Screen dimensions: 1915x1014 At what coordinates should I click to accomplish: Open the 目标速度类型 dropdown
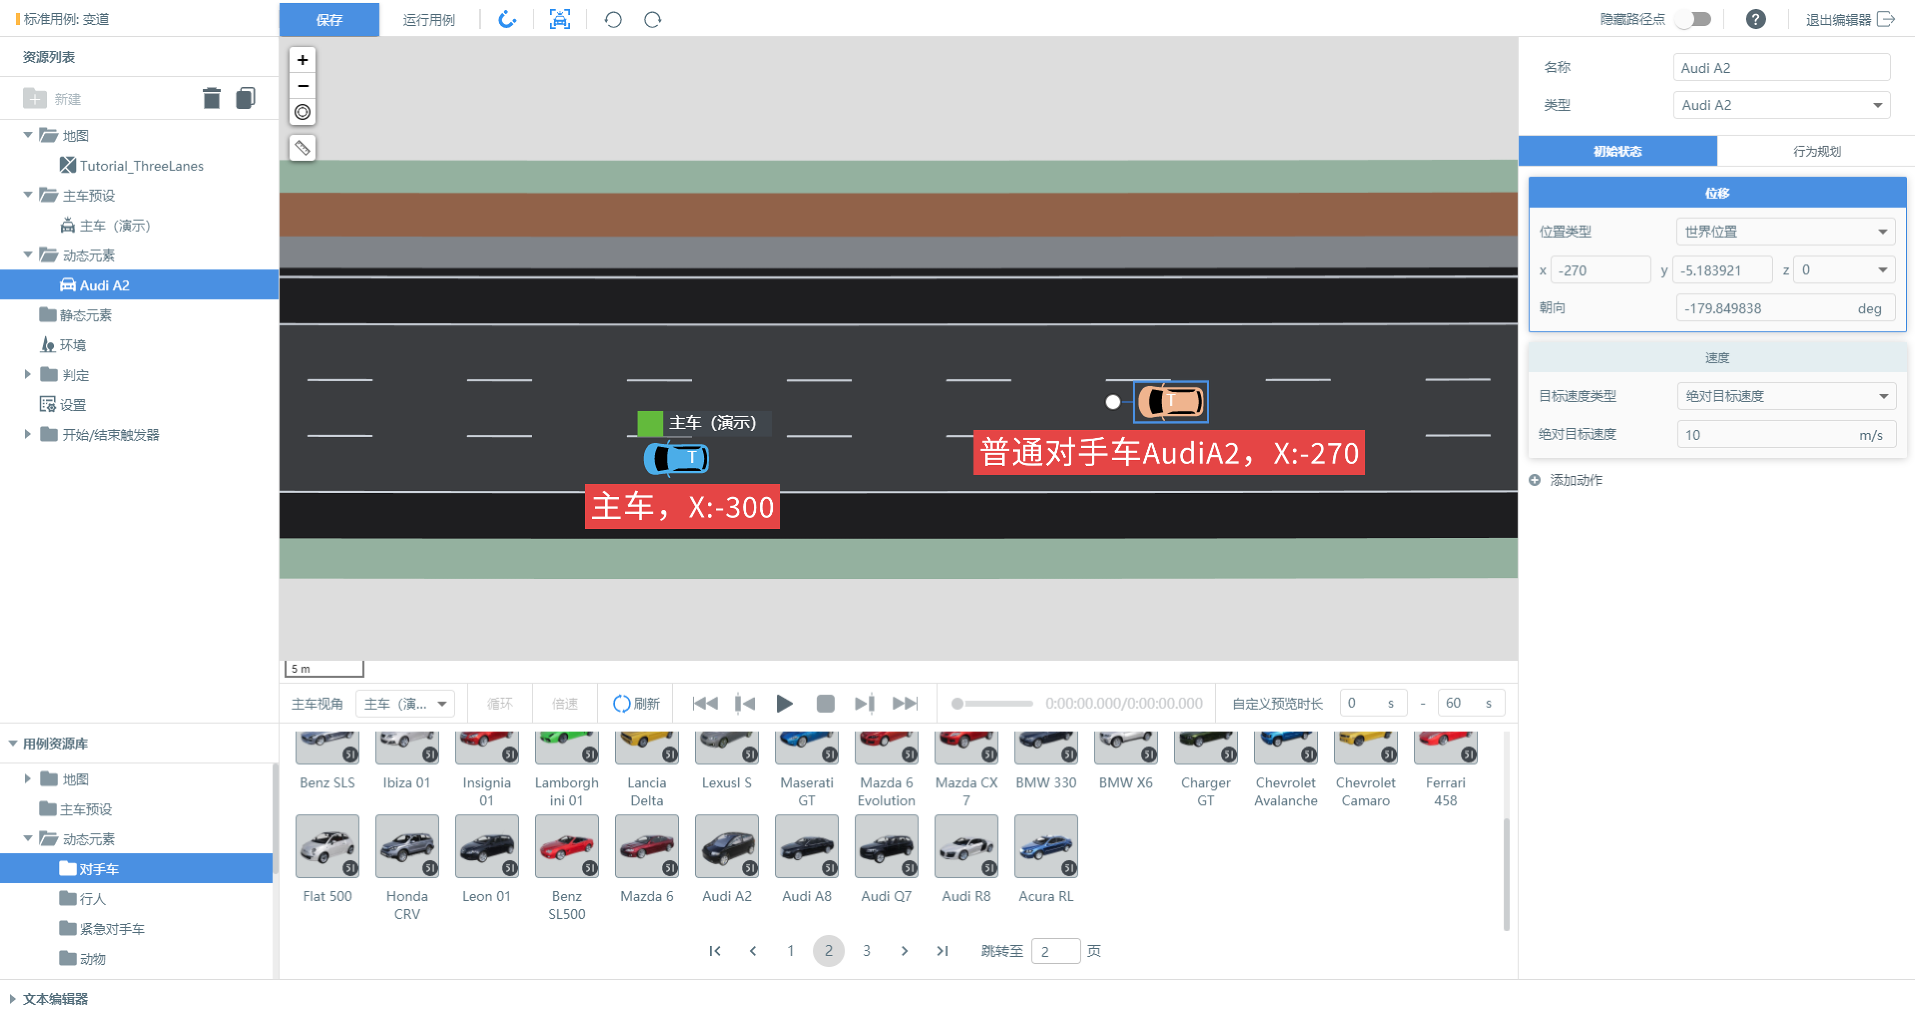[x=1786, y=396]
